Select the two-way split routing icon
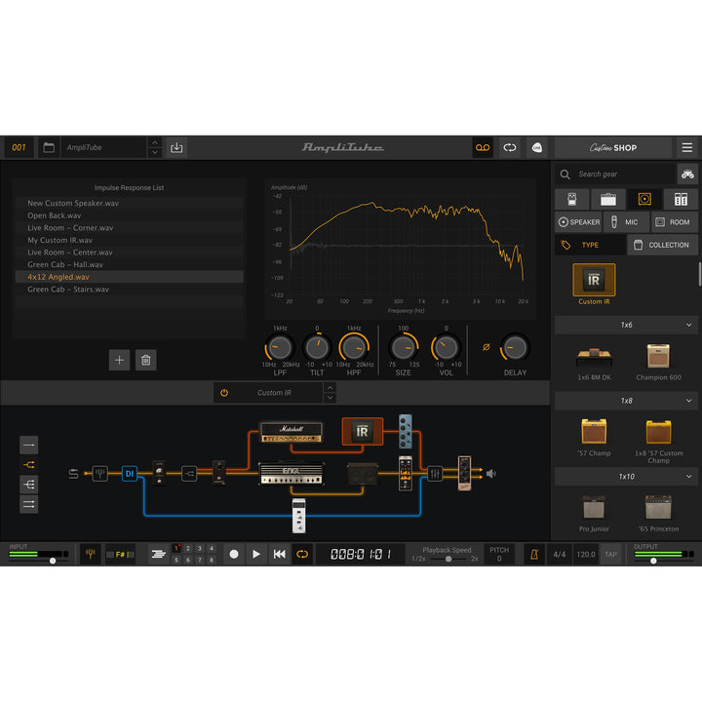This screenshot has width=702, height=702. pyautogui.click(x=28, y=465)
